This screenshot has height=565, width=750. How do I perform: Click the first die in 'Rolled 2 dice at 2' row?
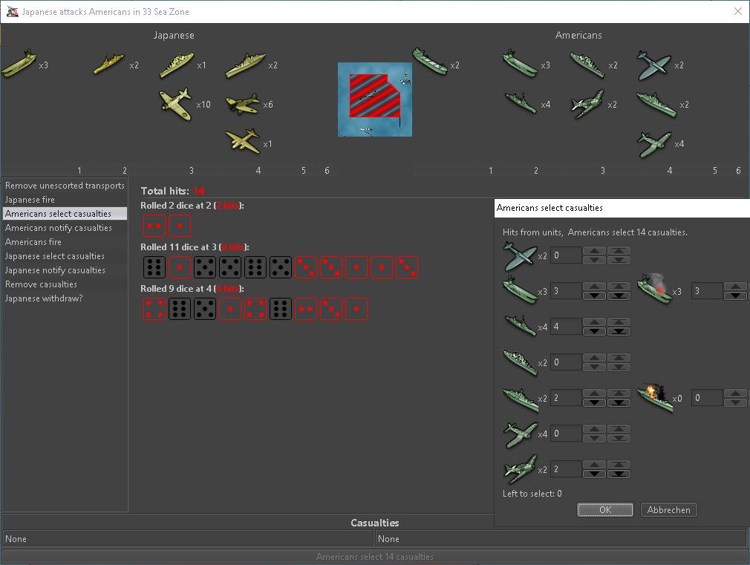point(154,226)
